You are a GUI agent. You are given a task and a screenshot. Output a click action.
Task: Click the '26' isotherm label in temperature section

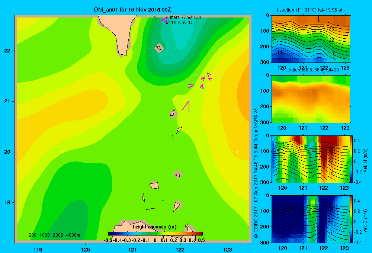tap(331, 29)
